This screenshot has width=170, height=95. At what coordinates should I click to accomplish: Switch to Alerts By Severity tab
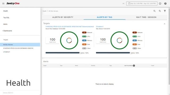[63, 17]
